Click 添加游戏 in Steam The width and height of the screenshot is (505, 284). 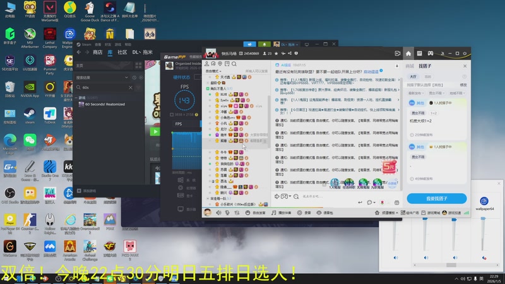[x=86, y=191]
